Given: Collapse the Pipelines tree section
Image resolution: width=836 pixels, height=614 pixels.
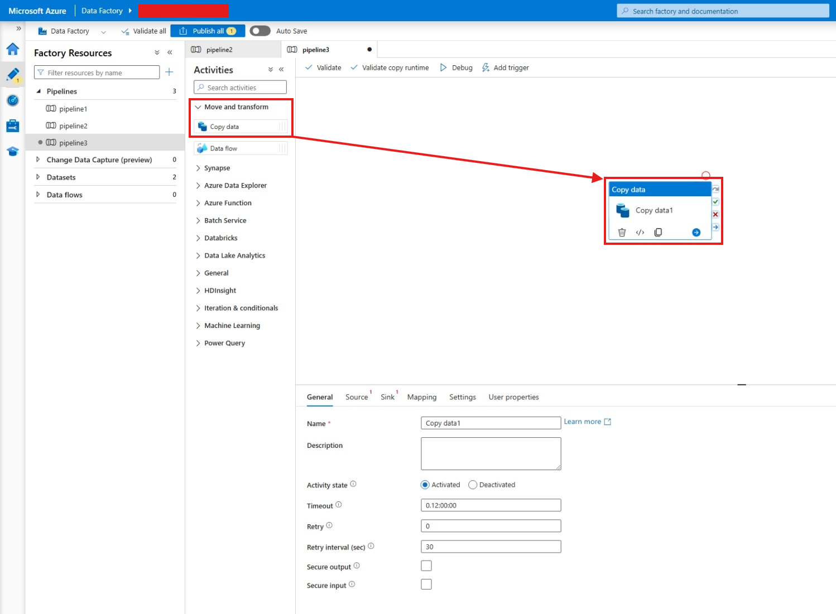Looking at the screenshot, I should 39,91.
